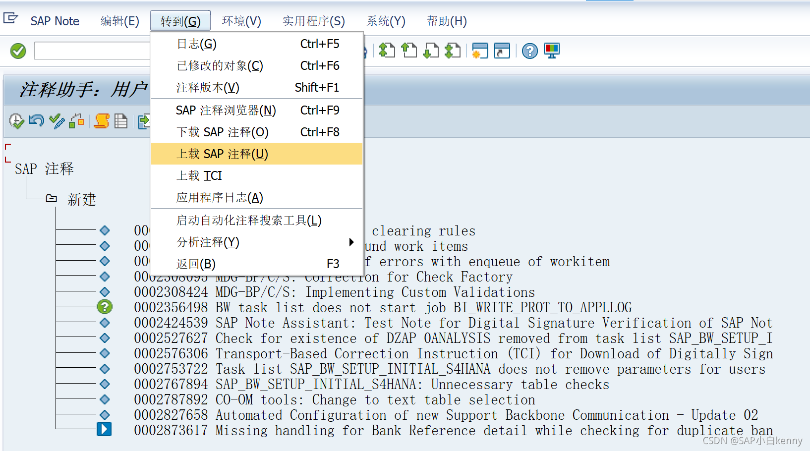Viewport: 810px width, 451px height.
Task: Select note 0002873617 Missing handling
Action: (x=454, y=431)
